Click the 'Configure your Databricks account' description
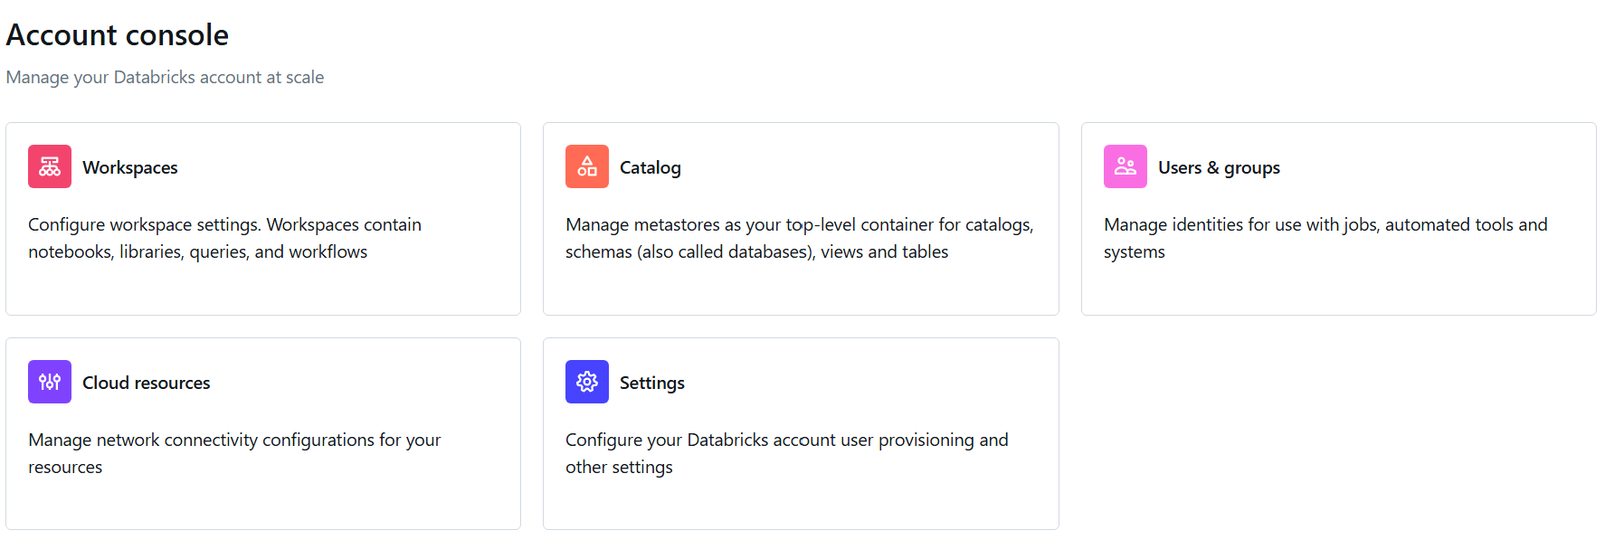Viewport: 1605px width, 559px height. [x=786, y=453]
